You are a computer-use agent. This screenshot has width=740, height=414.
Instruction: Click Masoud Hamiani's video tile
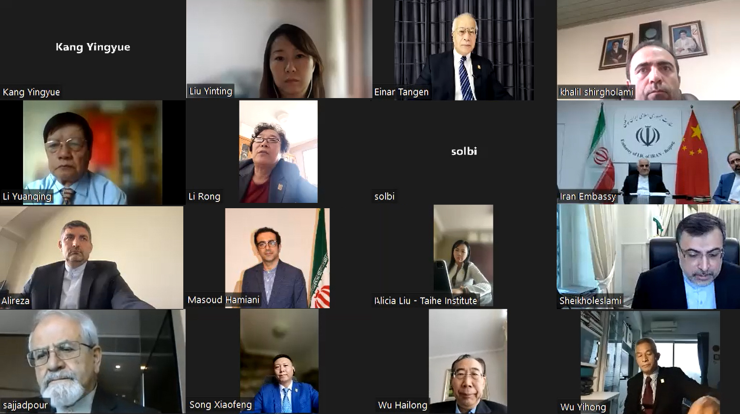click(278, 258)
